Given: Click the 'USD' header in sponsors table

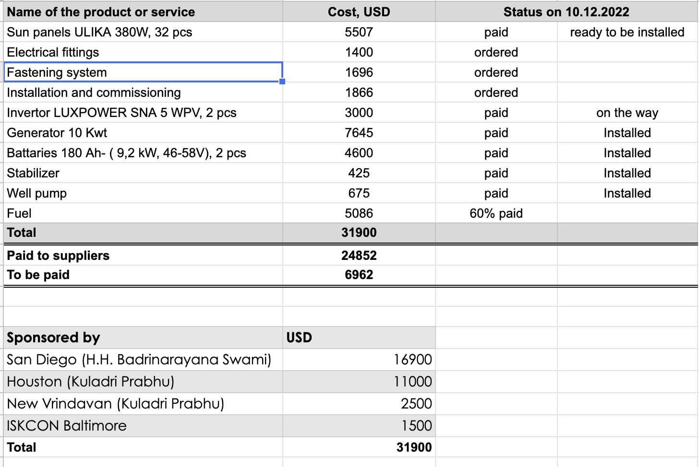Looking at the screenshot, I should (x=359, y=338).
